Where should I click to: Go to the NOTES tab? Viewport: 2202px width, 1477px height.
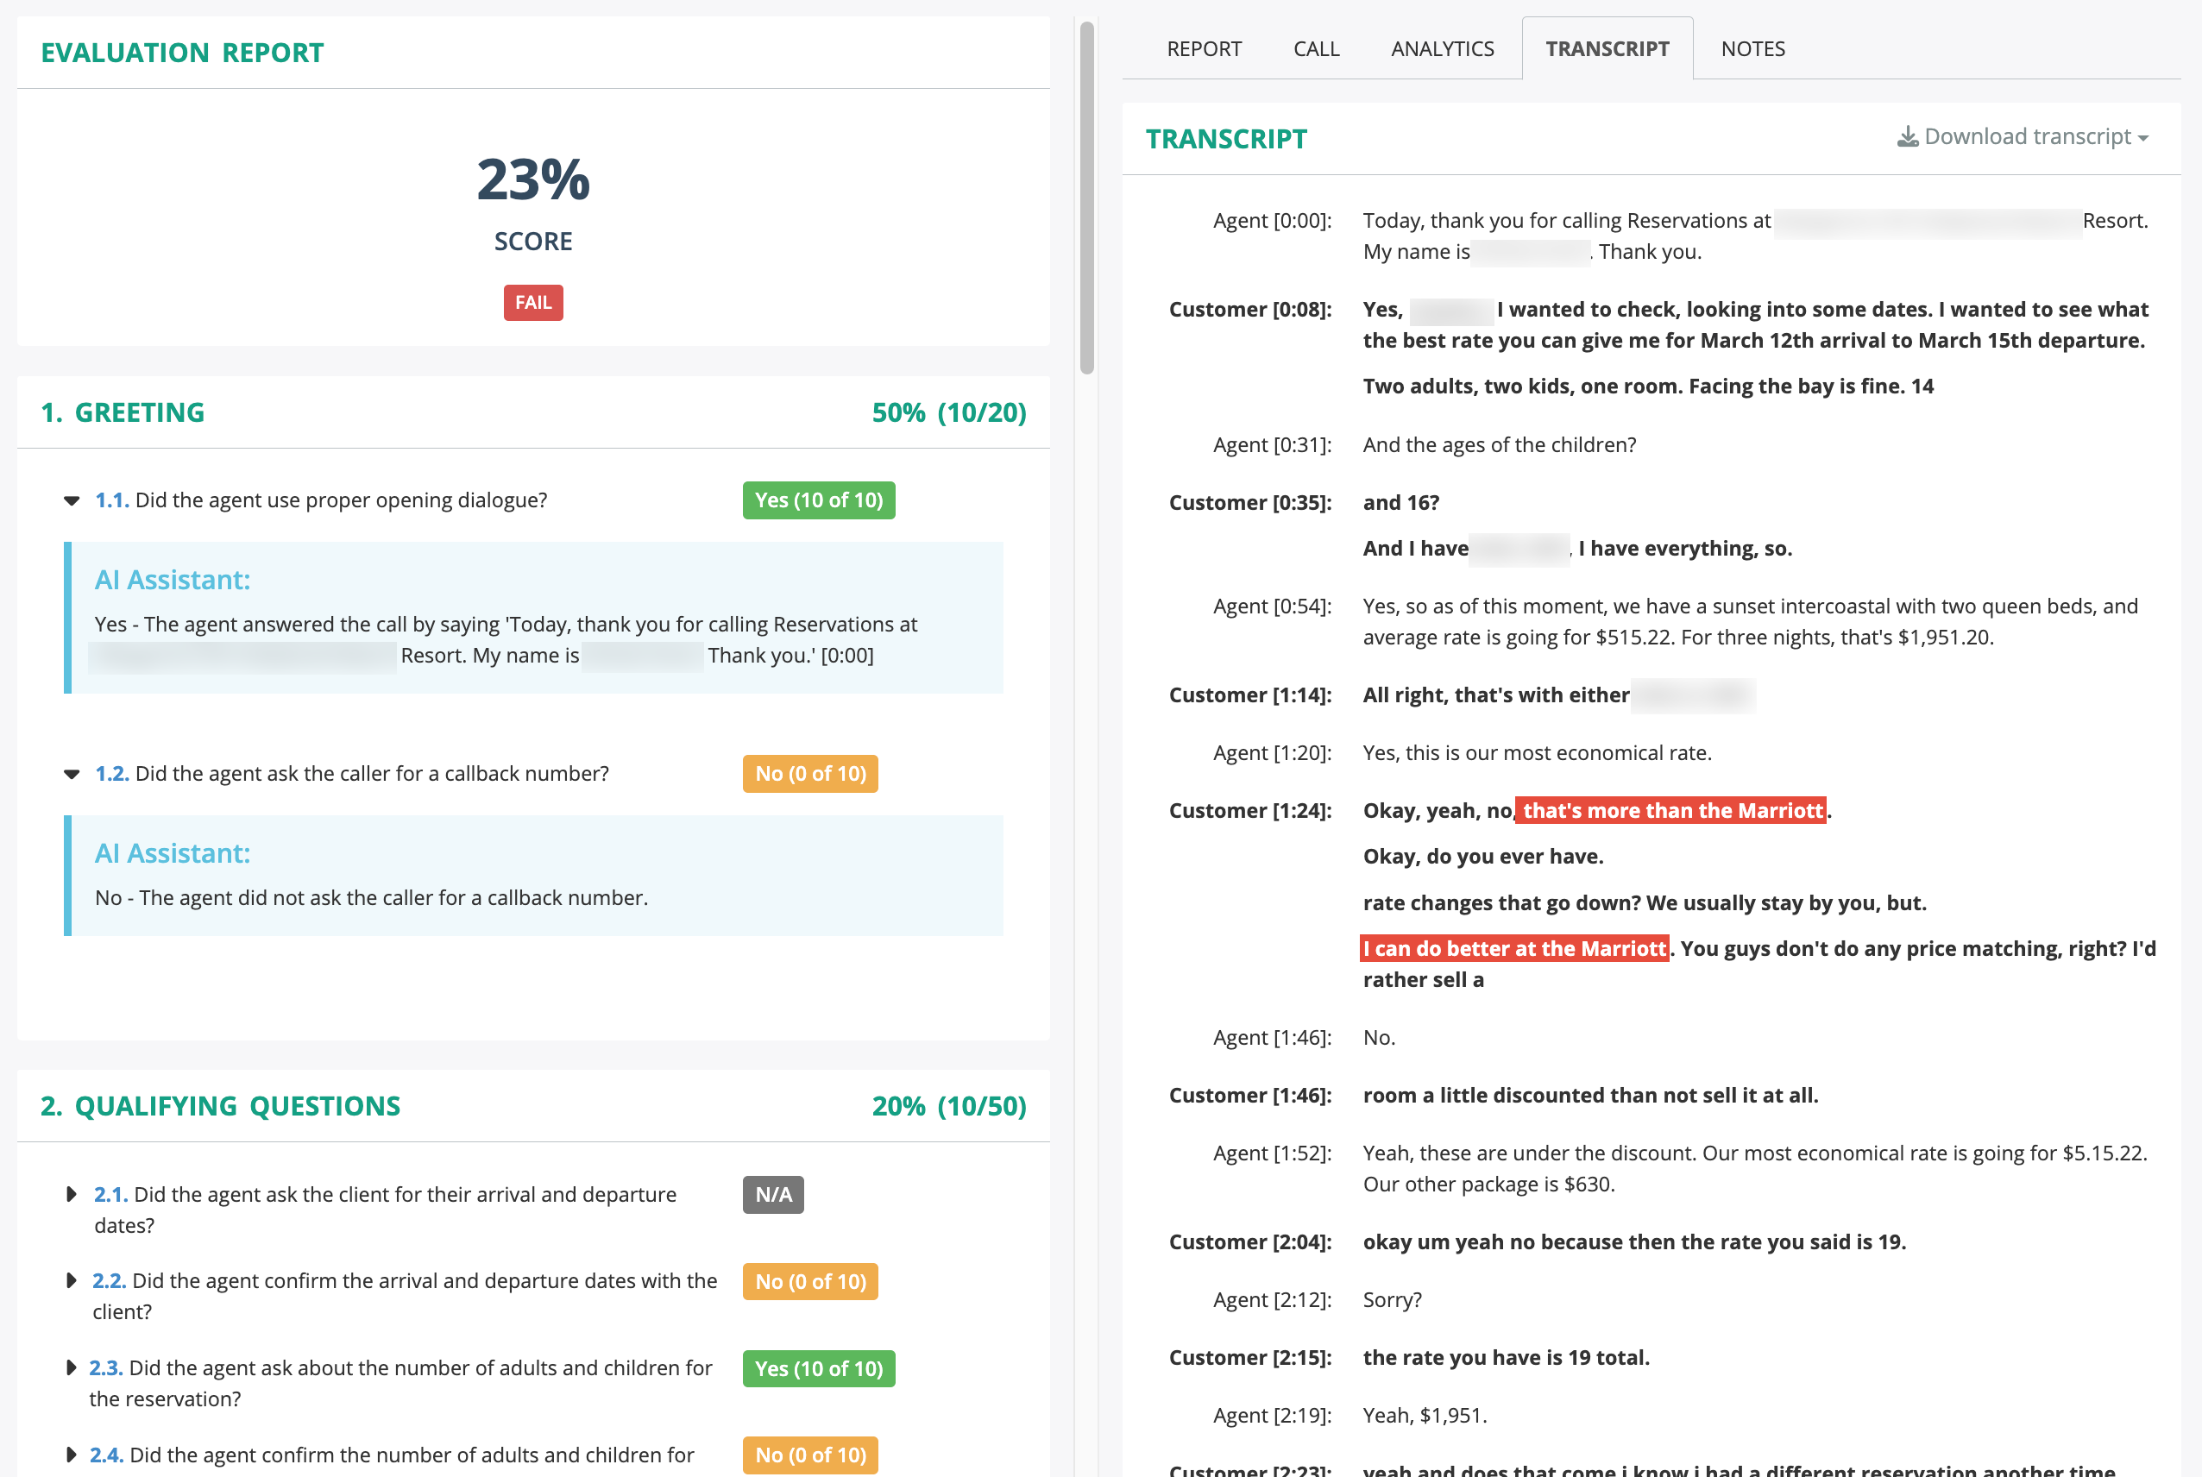pos(1752,49)
